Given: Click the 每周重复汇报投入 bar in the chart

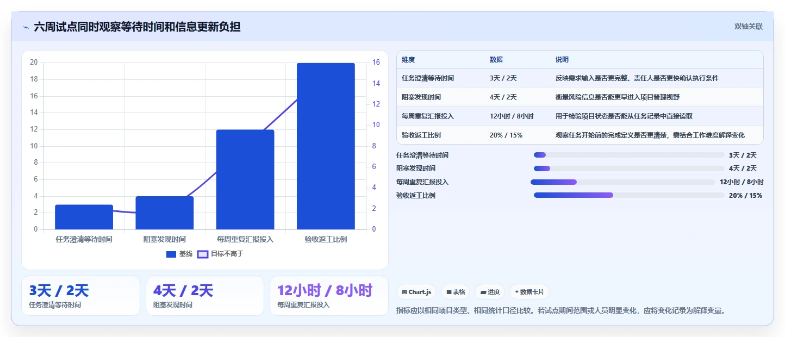Looking at the screenshot, I should (x=245, y=179).
